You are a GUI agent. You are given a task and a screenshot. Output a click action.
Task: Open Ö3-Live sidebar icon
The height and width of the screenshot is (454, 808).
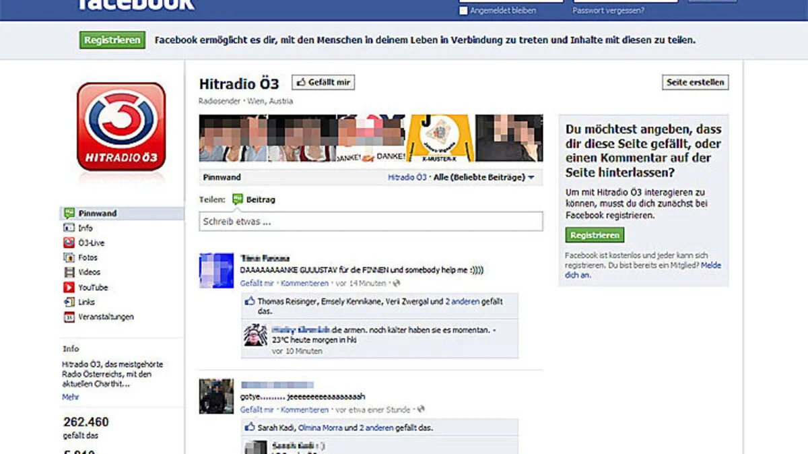pyautogui.click(x=69, y=243)
